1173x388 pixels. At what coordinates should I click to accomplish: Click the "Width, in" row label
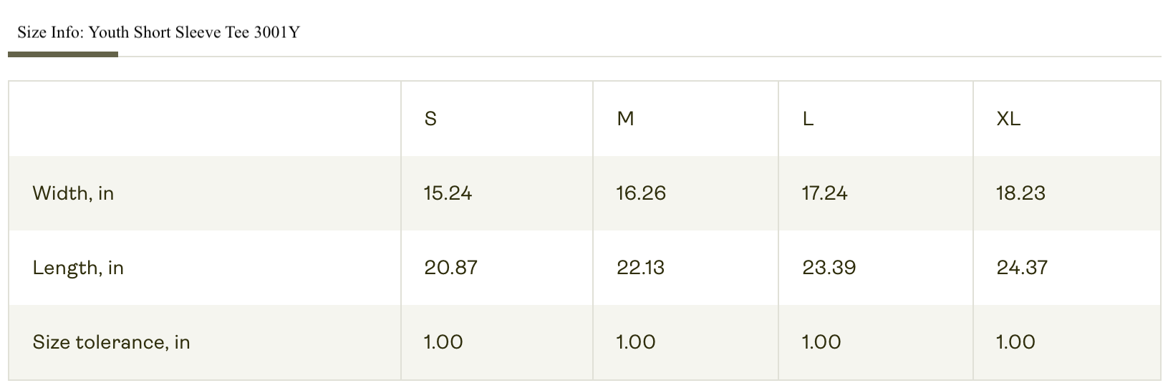[x=73, y=193]
